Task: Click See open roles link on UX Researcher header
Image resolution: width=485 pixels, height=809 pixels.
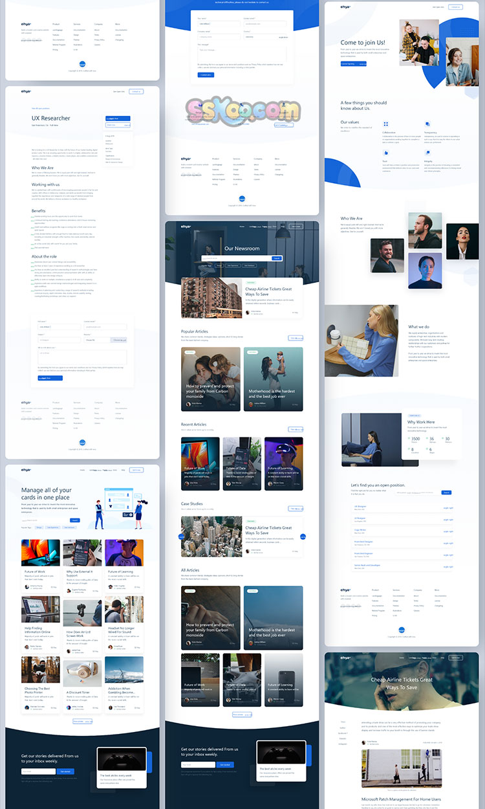Action: pos(119,92)
